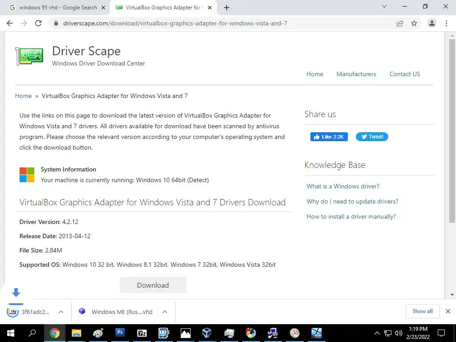Expand options for 3f61adc2 download item

61,312
